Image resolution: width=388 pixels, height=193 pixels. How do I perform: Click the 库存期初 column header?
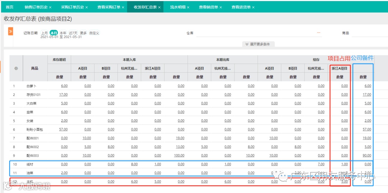pyautogui.click(x=59, y=60)
